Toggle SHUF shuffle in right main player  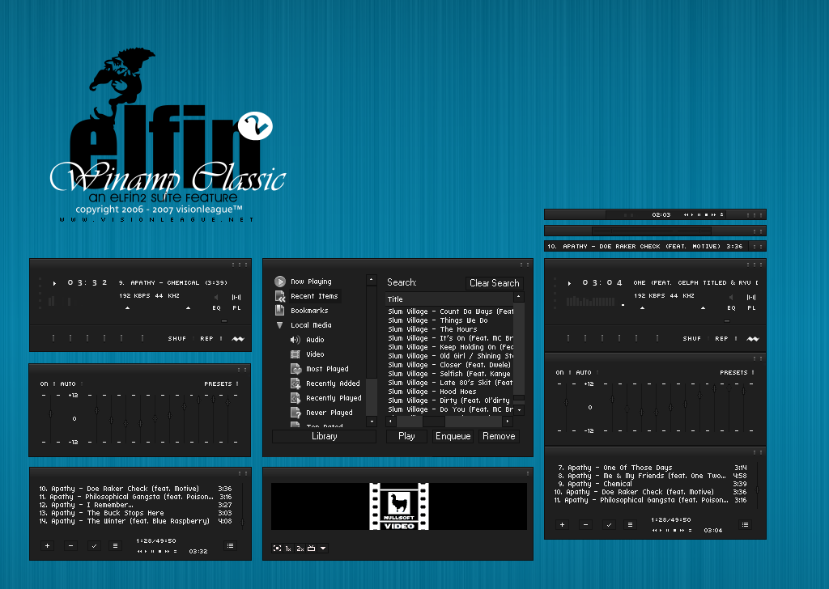pyautogui.click(x=692, y=339)
